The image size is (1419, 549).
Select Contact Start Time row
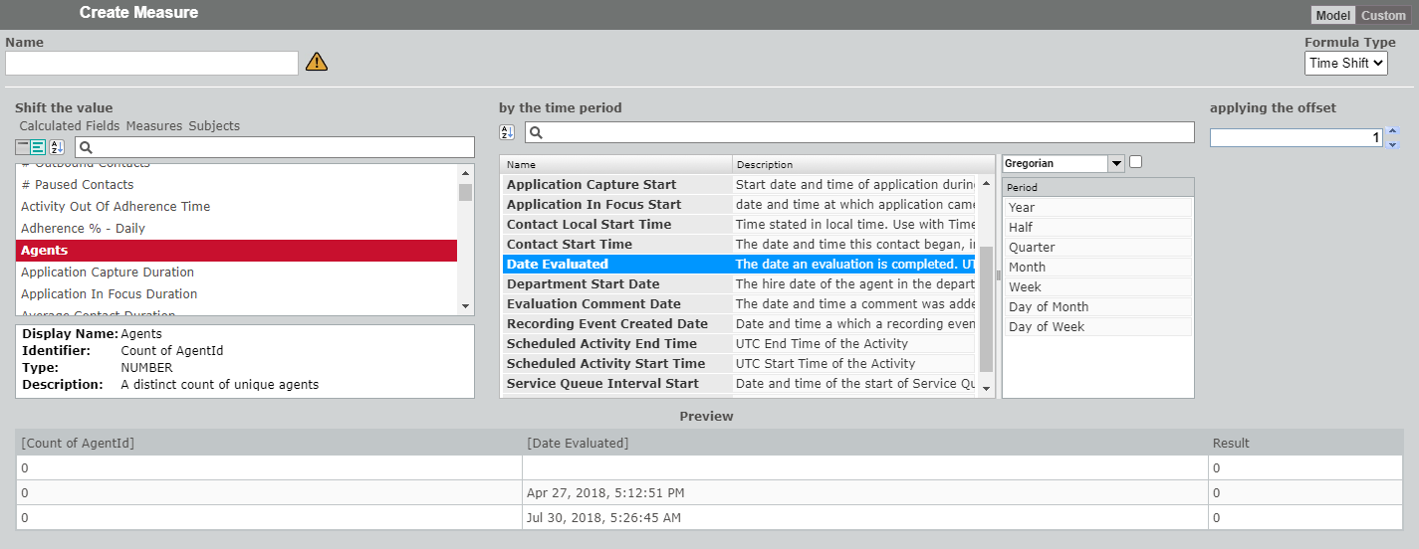569,244
